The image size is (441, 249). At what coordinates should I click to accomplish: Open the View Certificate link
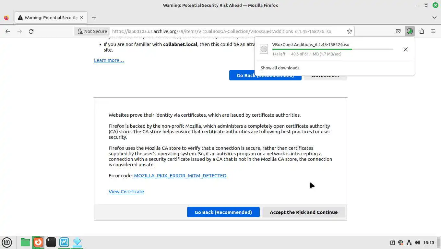tap(126, 192)
